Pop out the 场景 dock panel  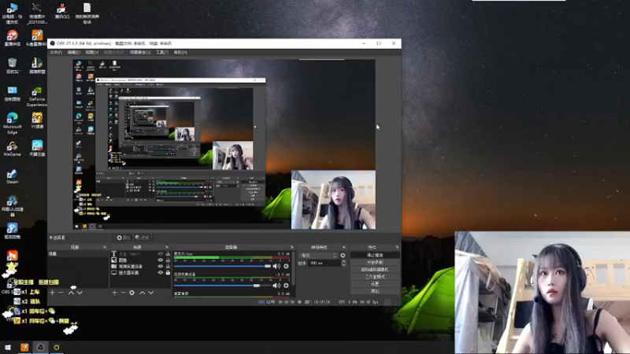click(x=105, y=247)
